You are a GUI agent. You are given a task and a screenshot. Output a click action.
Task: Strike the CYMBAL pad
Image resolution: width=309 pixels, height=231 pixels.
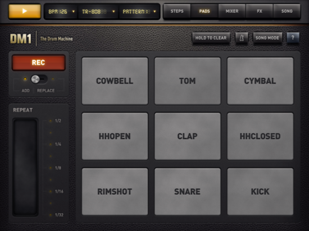(260, 81)
